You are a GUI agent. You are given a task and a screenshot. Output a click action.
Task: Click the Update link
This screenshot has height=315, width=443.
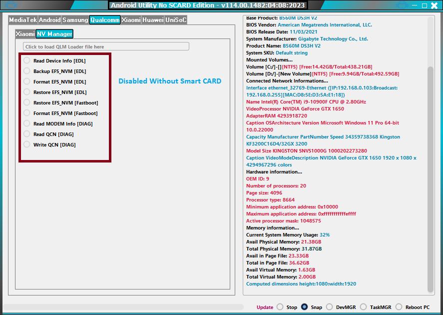click(265, 307)
